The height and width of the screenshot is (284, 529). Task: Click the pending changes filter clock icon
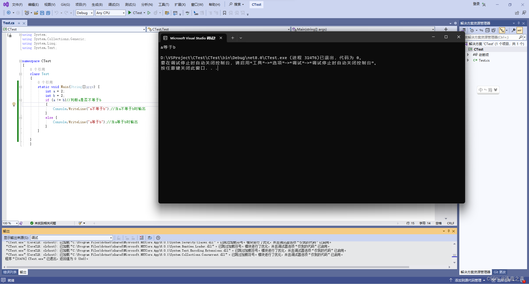click(x=472, y=30)
